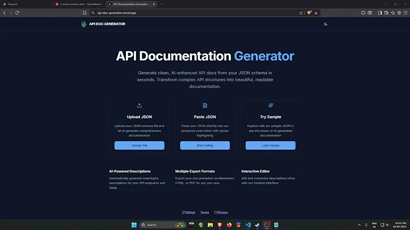The image size is (410, 230).
Task: Open a new browser tab
Action: point(162,4)
